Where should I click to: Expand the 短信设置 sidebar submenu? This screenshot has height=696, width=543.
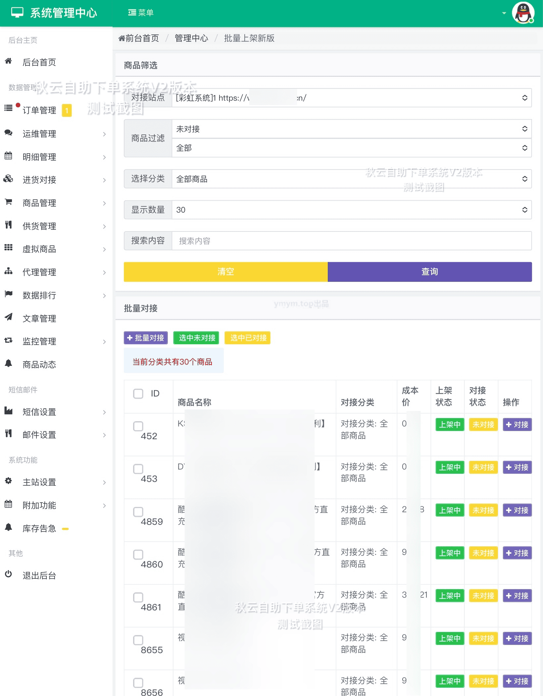coord(56,412)
